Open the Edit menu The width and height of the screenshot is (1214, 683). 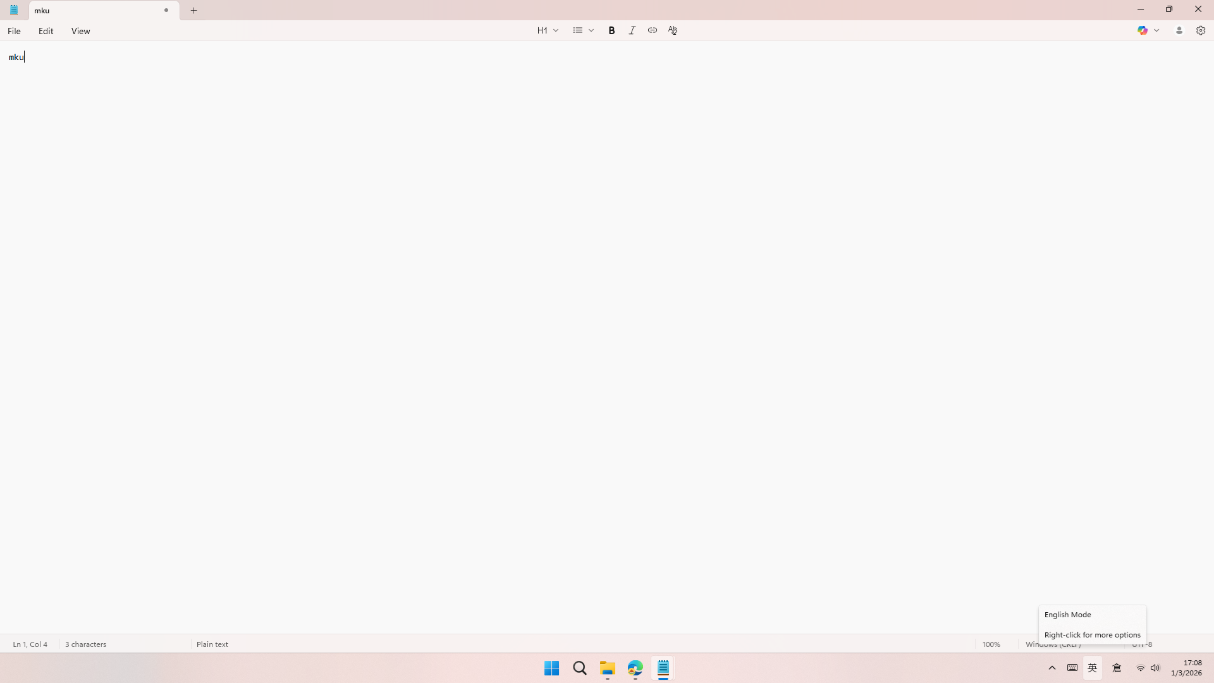pos(46,31)
